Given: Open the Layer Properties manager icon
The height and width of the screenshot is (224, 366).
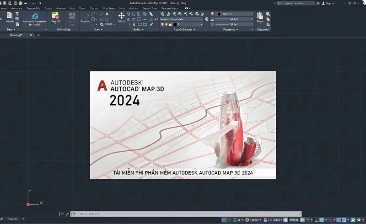Looking at the screenshot, I should pos(162,14).
